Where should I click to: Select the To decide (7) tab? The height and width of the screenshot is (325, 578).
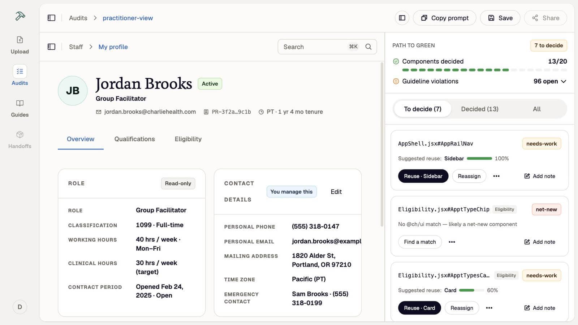(x=423, y=109)
